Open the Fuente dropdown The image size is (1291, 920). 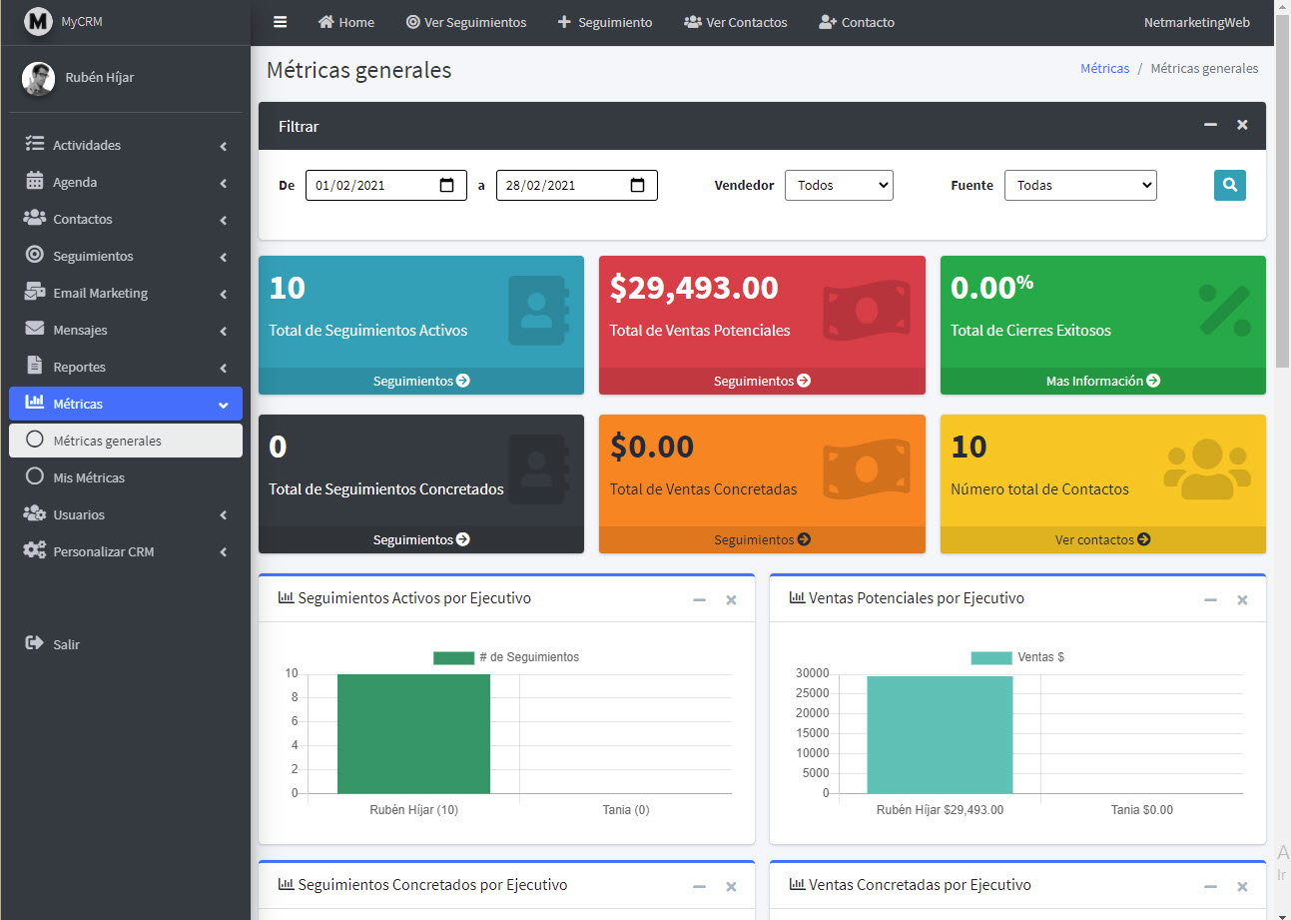[x=1079, y=185]
